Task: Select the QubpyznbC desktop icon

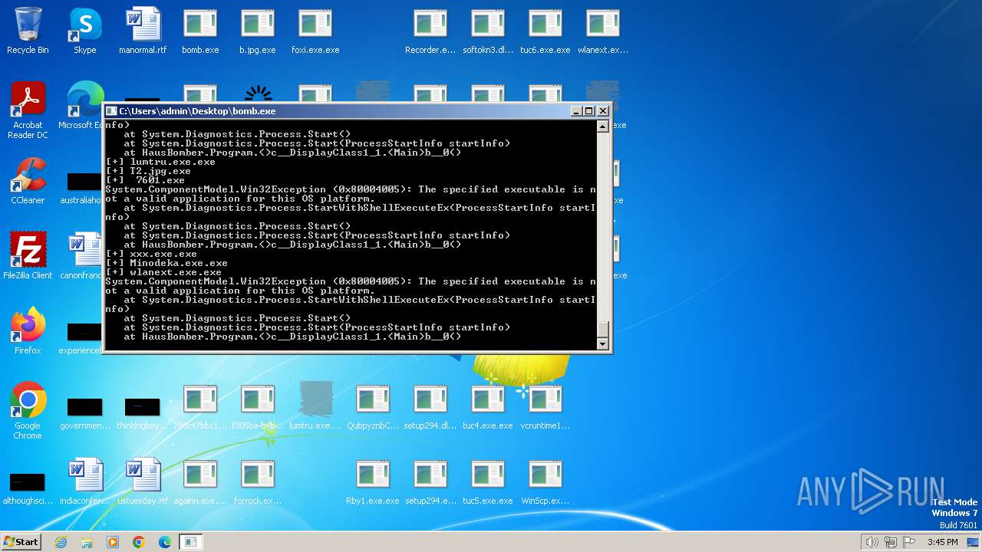Action: click(373, 406)
